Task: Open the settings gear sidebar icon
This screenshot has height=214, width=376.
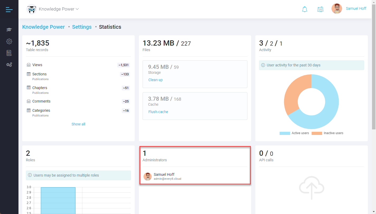Action: tap(9, 41)
